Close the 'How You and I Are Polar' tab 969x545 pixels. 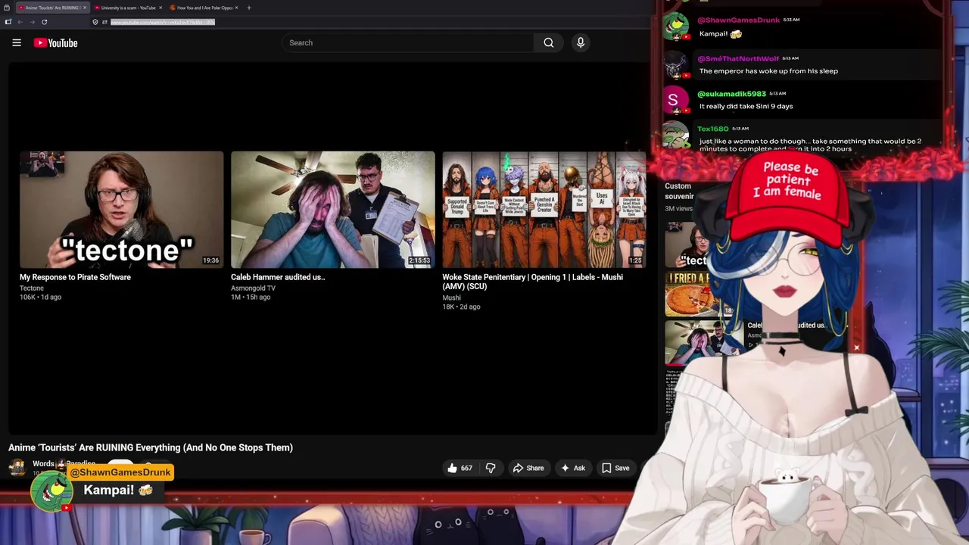click(237, 8)
